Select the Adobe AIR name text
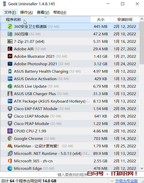144x183 pixels. point(24,49)
